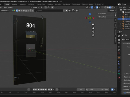The width and height of the screenshot is (130, 97).
Task: Toggle the timeline overlay button
Action: click(x=112, y=89)
